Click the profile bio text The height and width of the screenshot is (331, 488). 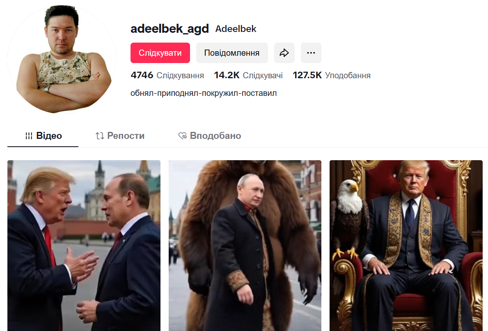pyautogui.click(x=204, y=93)
